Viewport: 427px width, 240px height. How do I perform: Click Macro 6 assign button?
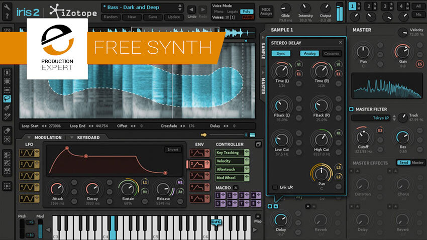(232, 203)
